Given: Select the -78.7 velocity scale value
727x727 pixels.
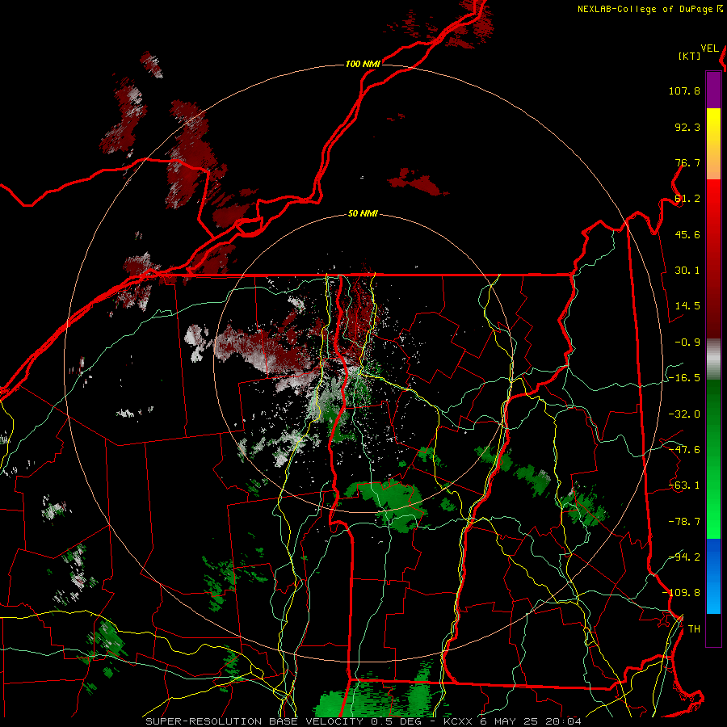Looking at the screenshot, I should click(684, 522).
